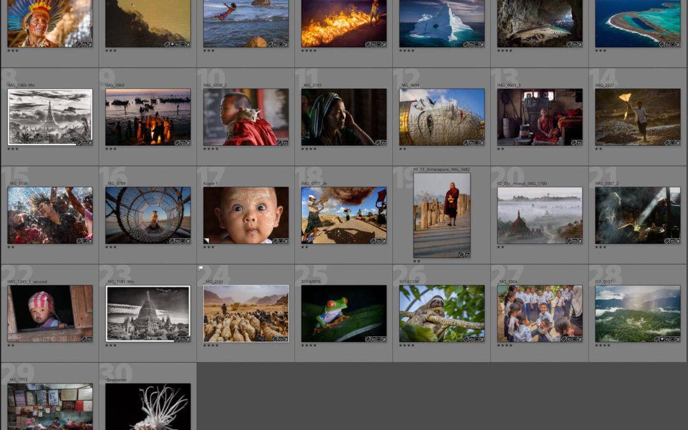Click the keyword tag badge on the red-eyed tree frog photo
688x430 pixels.
368,339
